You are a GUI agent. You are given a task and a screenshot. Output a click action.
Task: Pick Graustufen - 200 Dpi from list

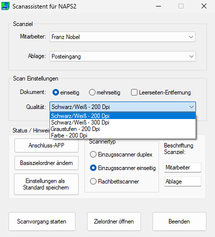[x=122, y=129]
